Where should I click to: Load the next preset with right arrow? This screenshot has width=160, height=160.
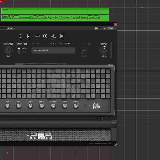pyautogui.click(x=38, y=44)
